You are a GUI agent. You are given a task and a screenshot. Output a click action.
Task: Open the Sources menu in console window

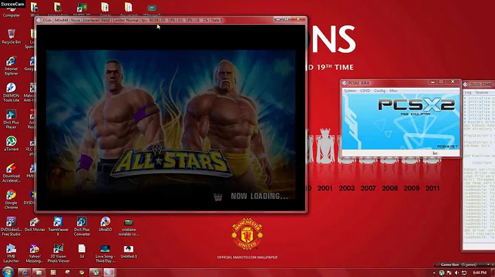[x=482, y=93]
